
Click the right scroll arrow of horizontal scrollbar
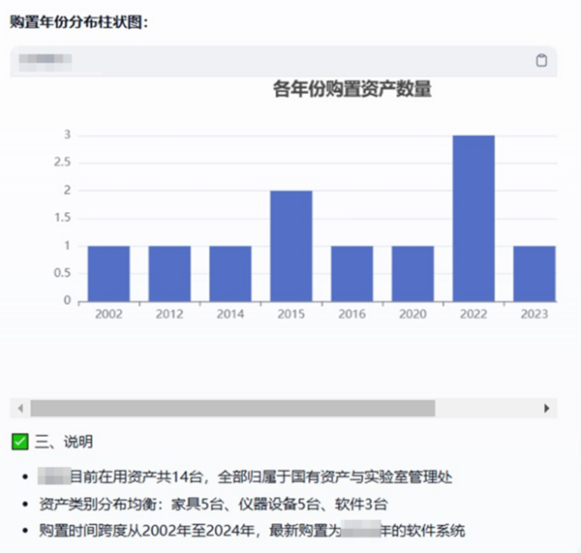[x=547, y=409]
